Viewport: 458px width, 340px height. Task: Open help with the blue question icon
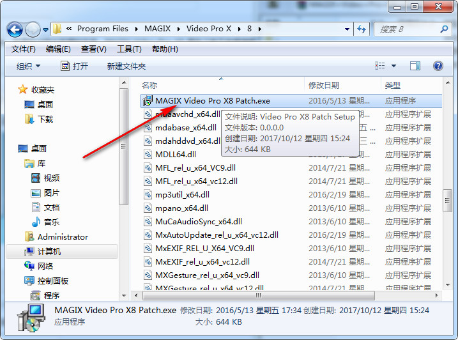438,66
